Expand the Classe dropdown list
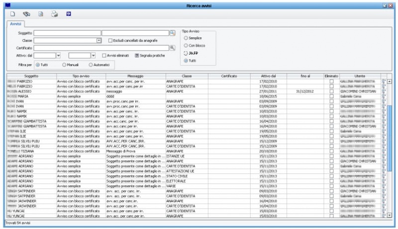The height and width of the screenshot is (229, 398). click(x=99, y=40)
